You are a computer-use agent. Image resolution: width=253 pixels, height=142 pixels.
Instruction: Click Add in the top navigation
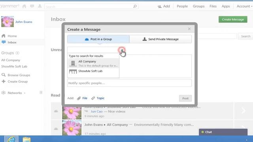(x=164, y=6)
